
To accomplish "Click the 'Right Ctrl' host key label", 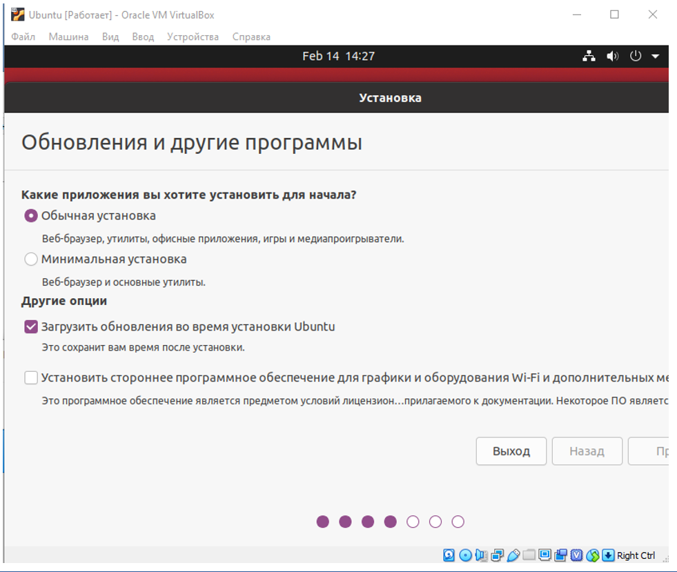I will coord(636,555).
